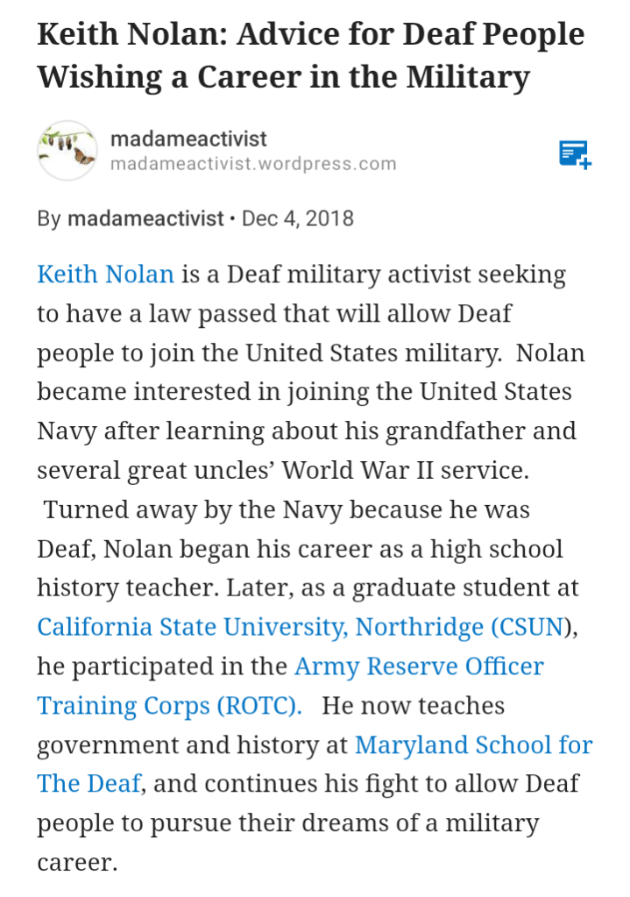
Task: Open the Keith Nolan link
Action: (106, 274)
